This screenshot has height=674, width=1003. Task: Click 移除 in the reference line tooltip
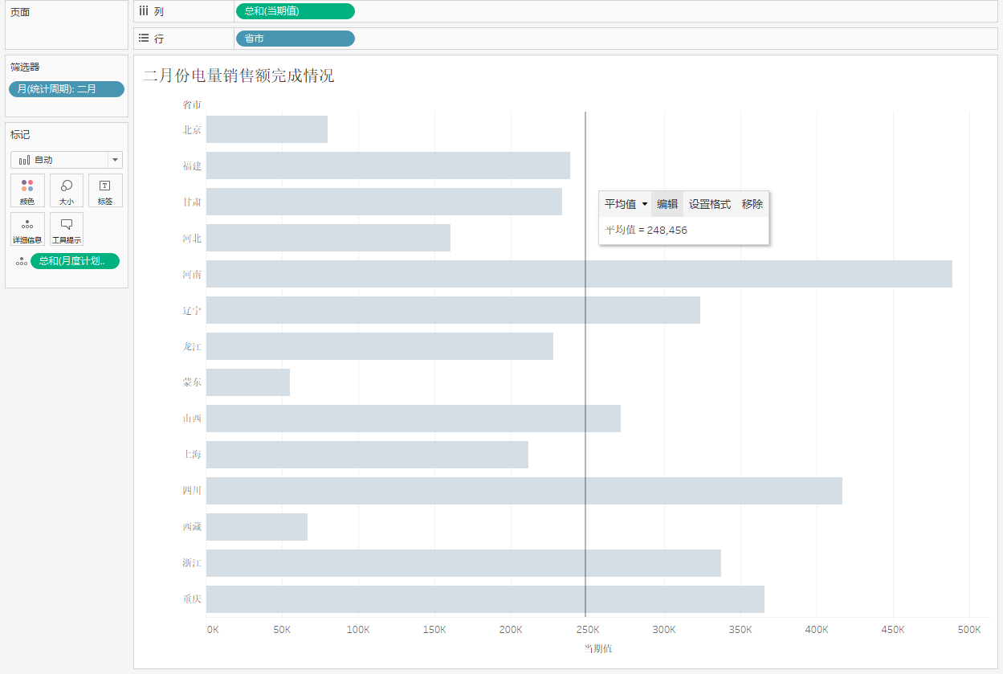(x=752, y=204)
